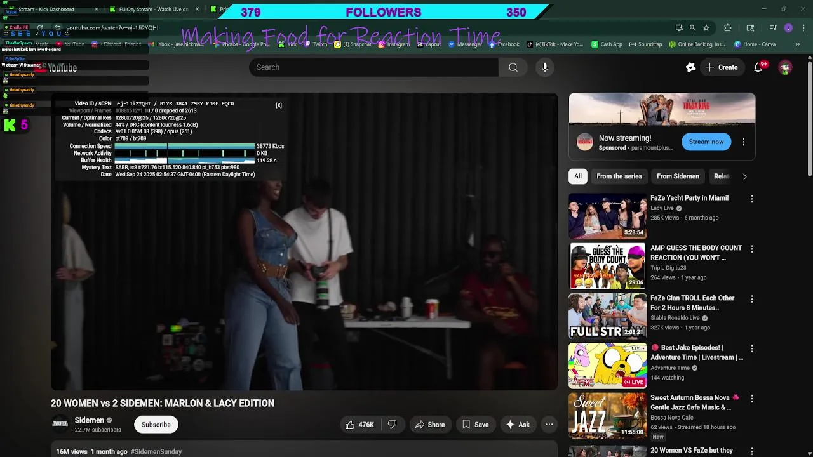Open TikTok bookmark
Screen dimensions: 813x457
(x=554, y=44)
